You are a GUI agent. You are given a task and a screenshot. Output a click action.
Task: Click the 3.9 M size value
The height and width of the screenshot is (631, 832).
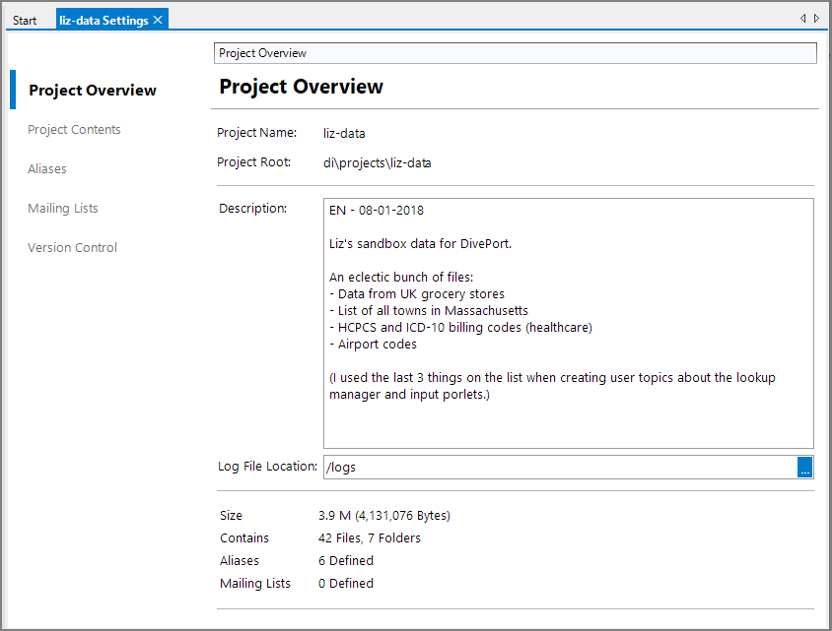coord(384,515)
